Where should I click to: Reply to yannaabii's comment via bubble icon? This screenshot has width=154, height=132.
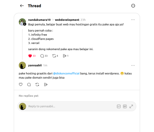[29, 85]
